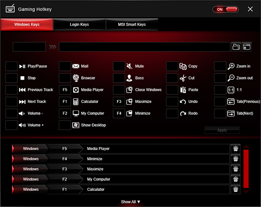Delete the Minimize F4 hotkey row
The height and width of the screenshot is (207, 261).
tap(235, 159)
